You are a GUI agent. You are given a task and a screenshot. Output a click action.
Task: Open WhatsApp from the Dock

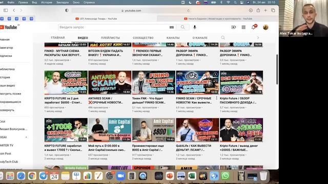[x=225, y=176]
